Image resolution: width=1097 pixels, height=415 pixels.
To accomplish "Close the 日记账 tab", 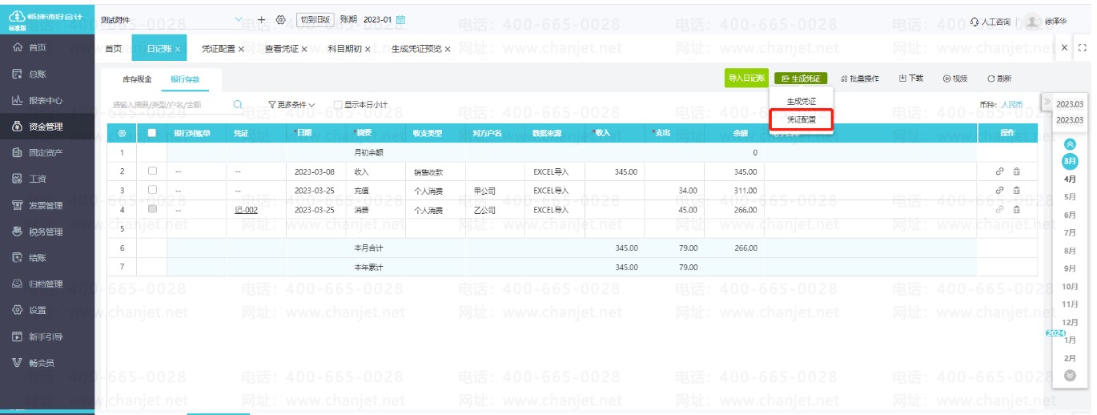I will pos(178,50).
